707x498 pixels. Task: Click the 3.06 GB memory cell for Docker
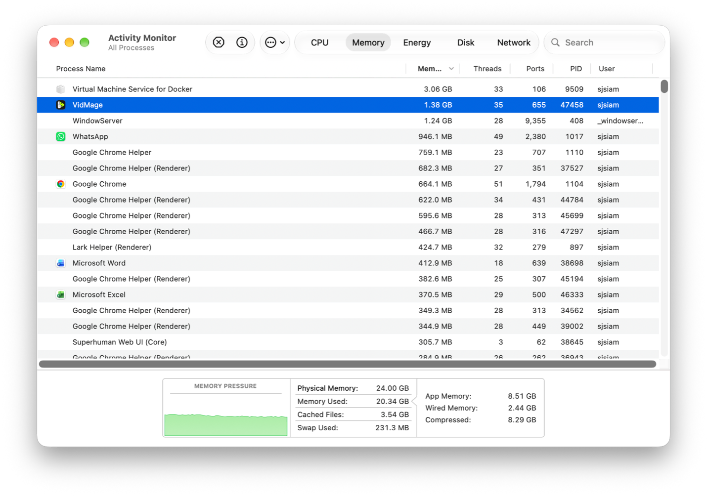(x=438, y=89)
